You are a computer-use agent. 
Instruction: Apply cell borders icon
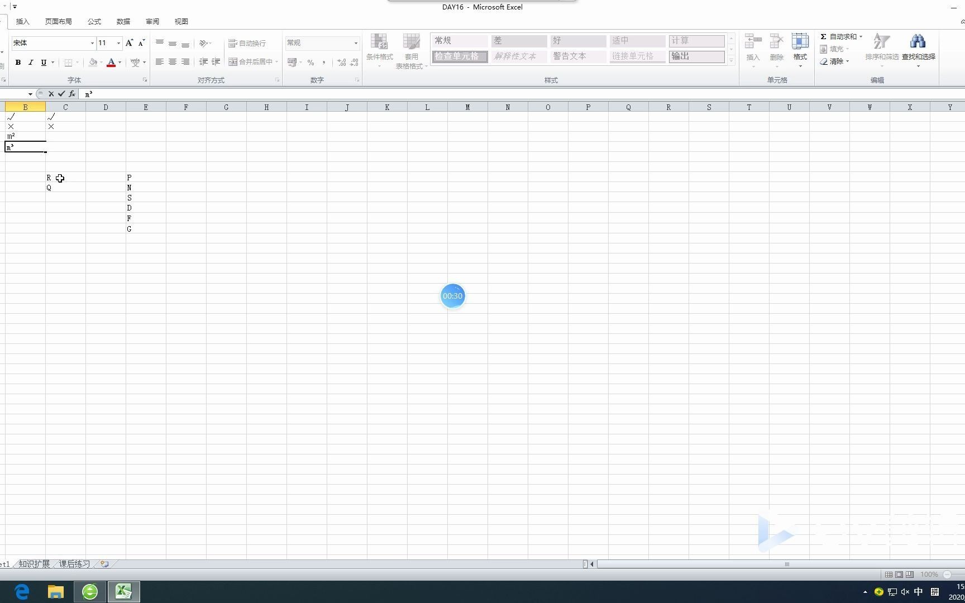[x=68, y=63]
